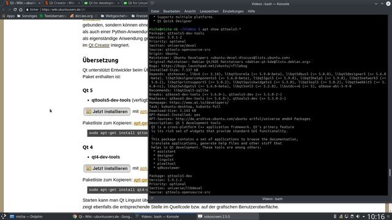The image size is (392, 220).
Task: Click the Sicher lock security indicator
Action: point(32,10)
